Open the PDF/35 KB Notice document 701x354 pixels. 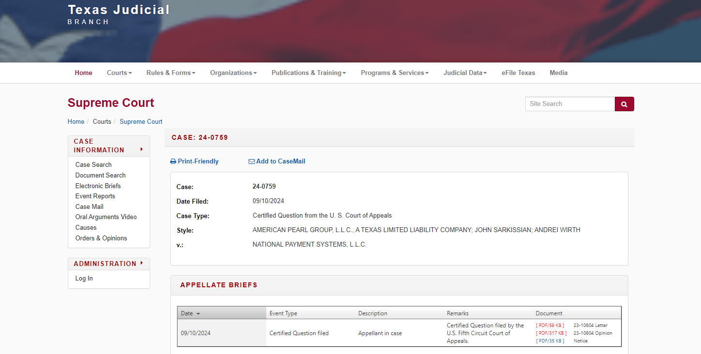[x=550, y=341]
